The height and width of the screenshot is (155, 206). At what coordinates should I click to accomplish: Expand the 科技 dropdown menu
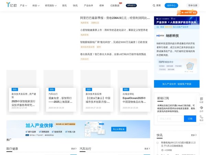tap(36, 6)
